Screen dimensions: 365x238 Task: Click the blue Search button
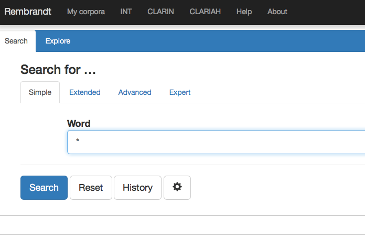pos(44,188)
